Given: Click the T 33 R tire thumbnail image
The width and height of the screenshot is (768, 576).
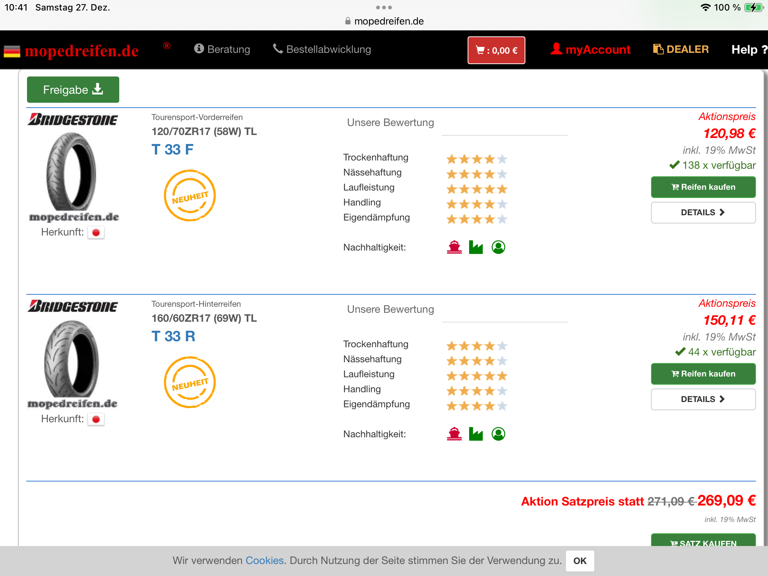Looking at the screenshot, I should coord(72,359).
